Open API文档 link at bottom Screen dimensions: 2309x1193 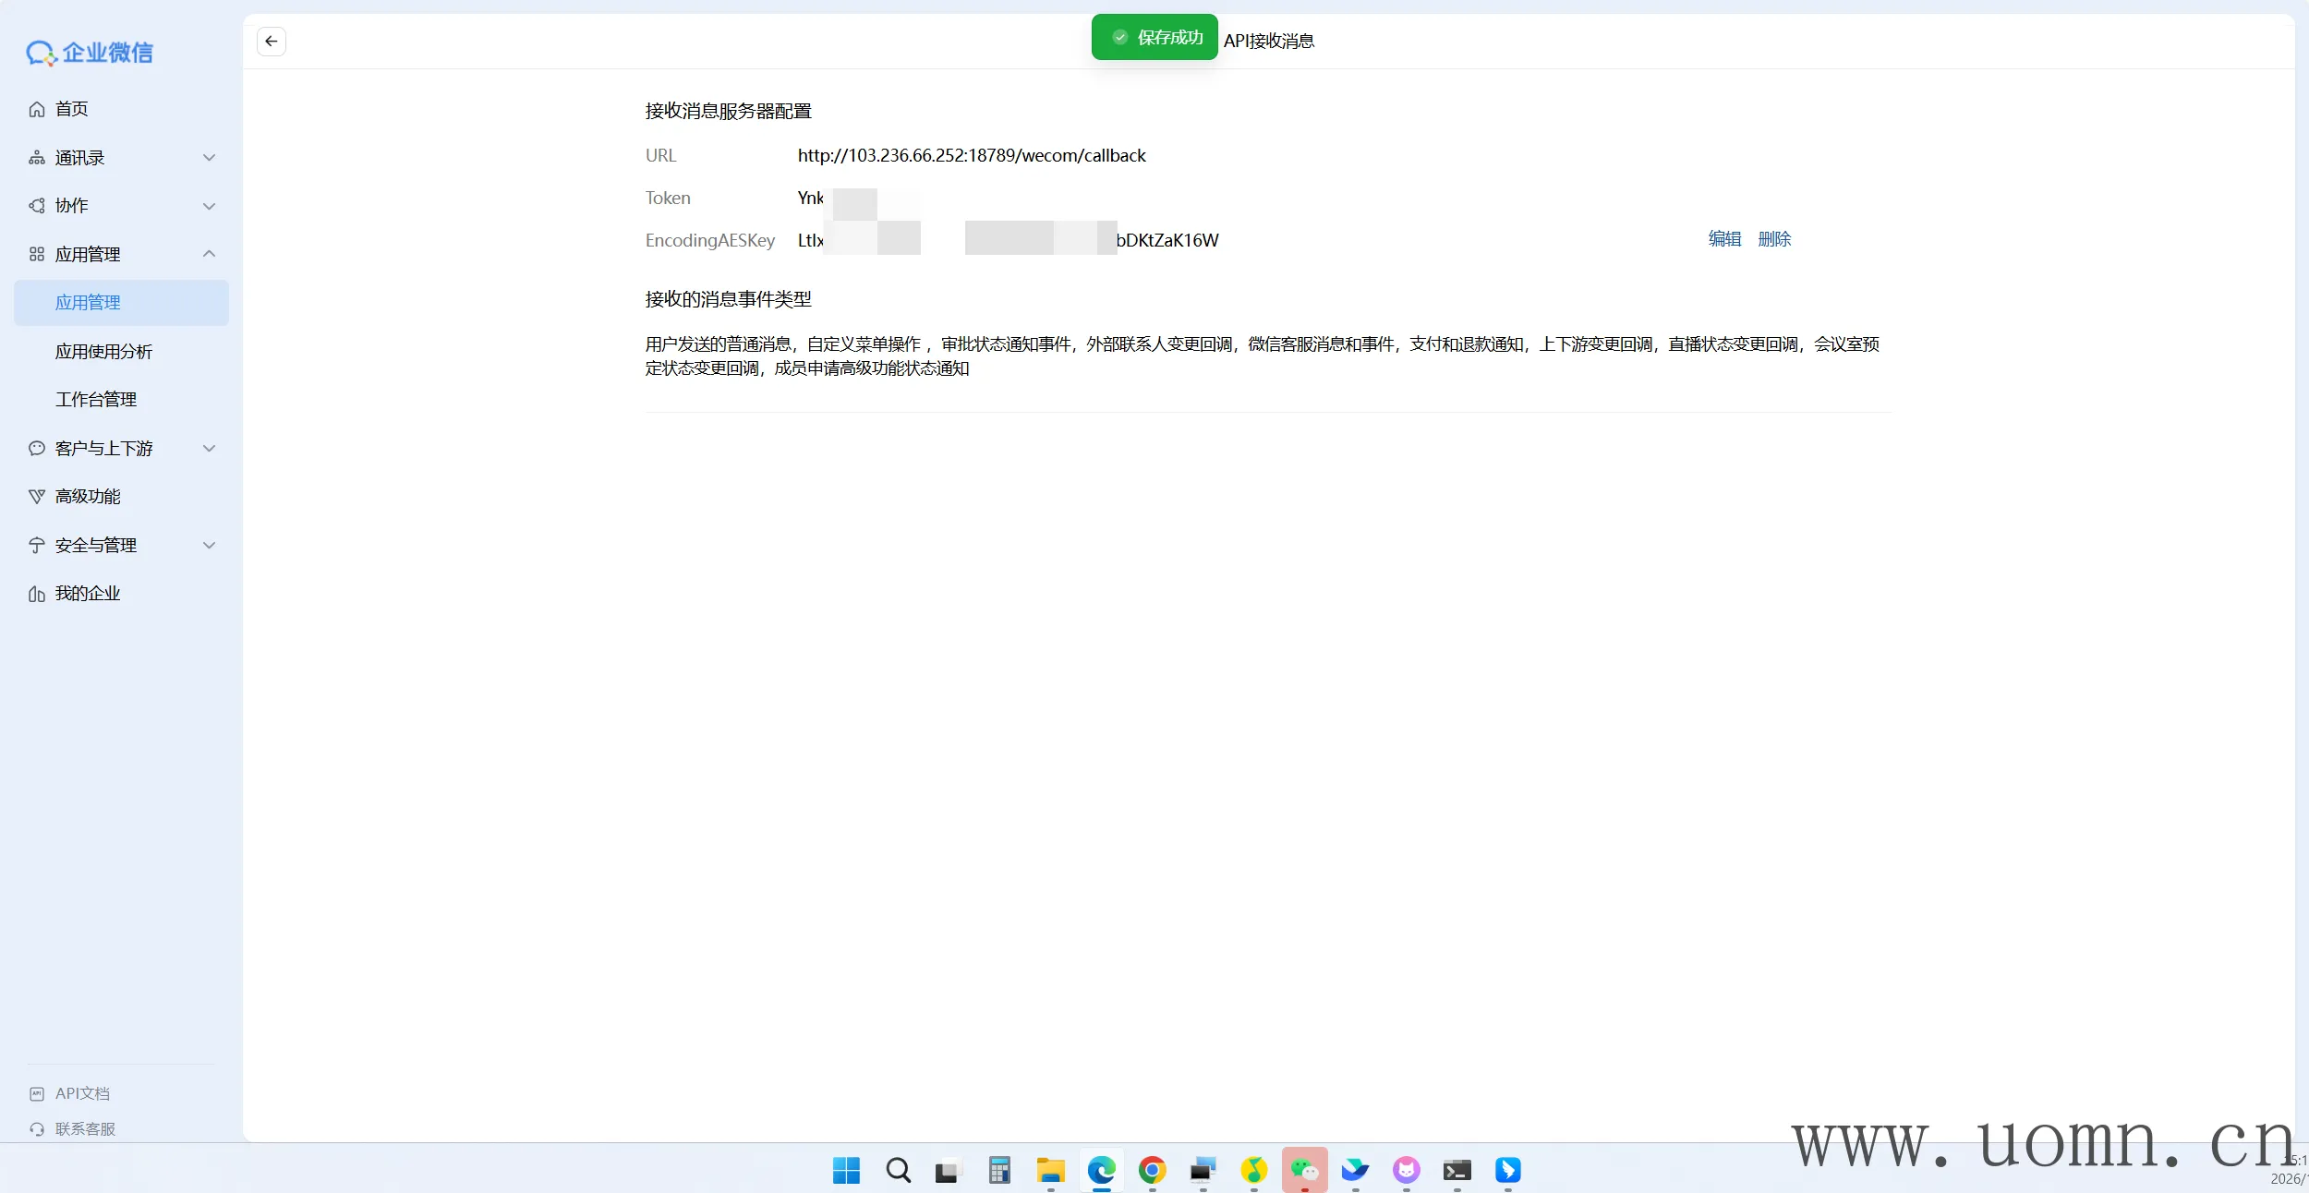(x=81, y=1093)
